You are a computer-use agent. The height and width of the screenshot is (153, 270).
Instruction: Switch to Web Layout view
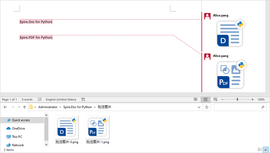[215, 99]
